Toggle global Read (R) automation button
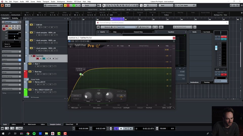 point(74,5)
